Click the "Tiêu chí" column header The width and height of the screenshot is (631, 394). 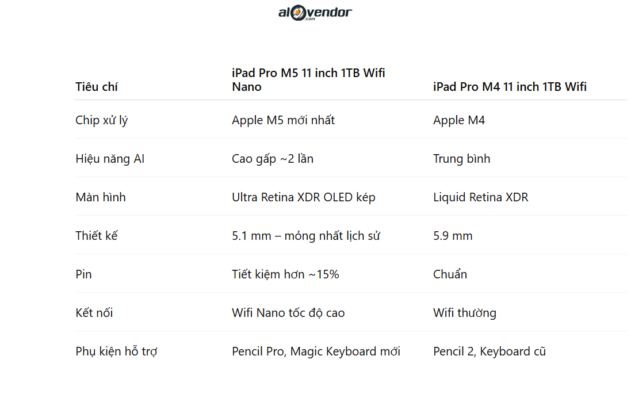tap(97, 87)
